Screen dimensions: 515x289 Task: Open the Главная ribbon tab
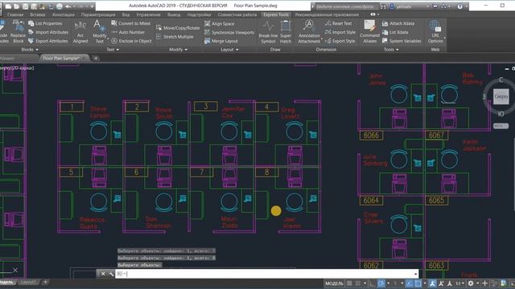[x=15, y=14]
